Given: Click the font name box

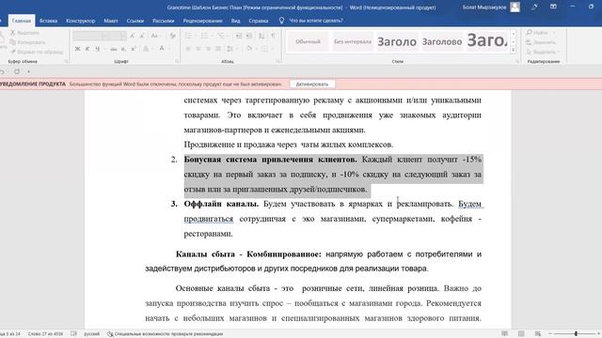Looking at the screenshot, I should tap(87, 36).
